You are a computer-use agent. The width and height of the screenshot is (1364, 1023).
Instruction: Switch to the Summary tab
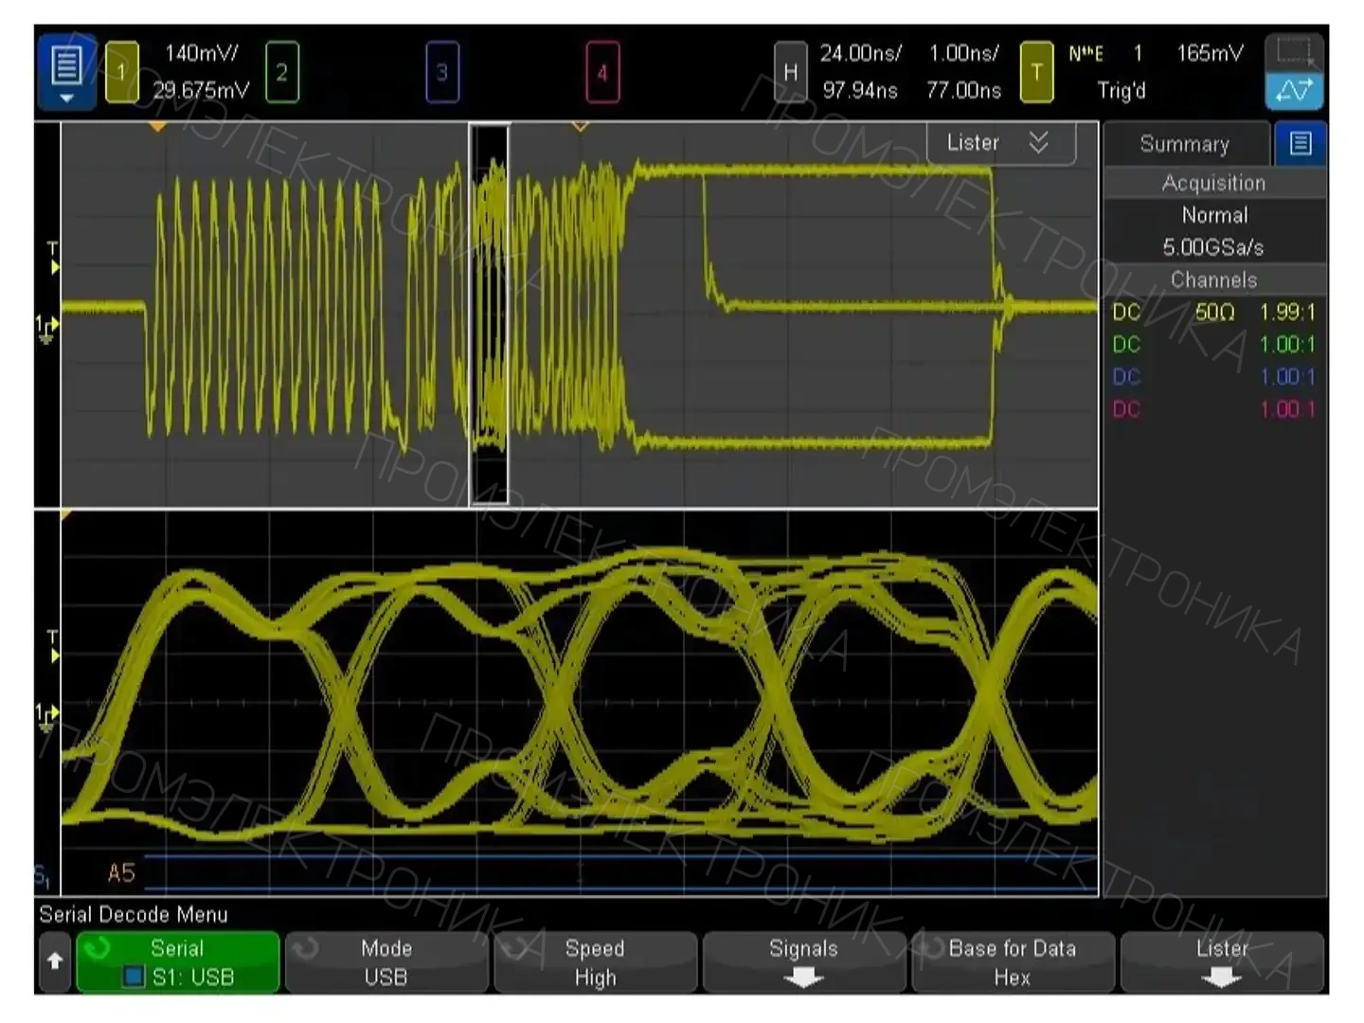tap(1185, 144)
